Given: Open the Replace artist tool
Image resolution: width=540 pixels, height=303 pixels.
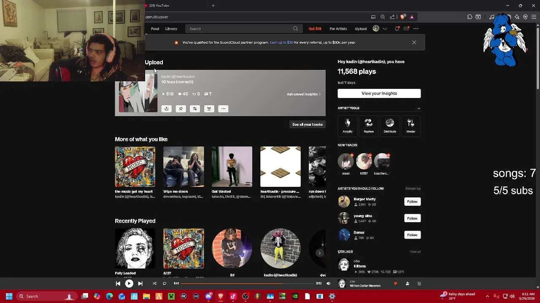Looking at the screenshot, I should [x=369, y=125].
